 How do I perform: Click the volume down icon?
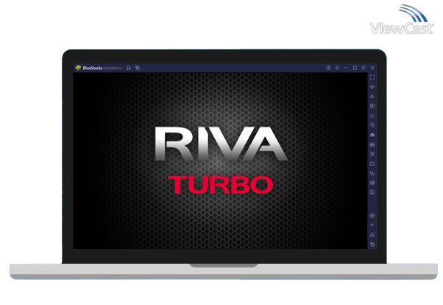(x=372, y=97)
